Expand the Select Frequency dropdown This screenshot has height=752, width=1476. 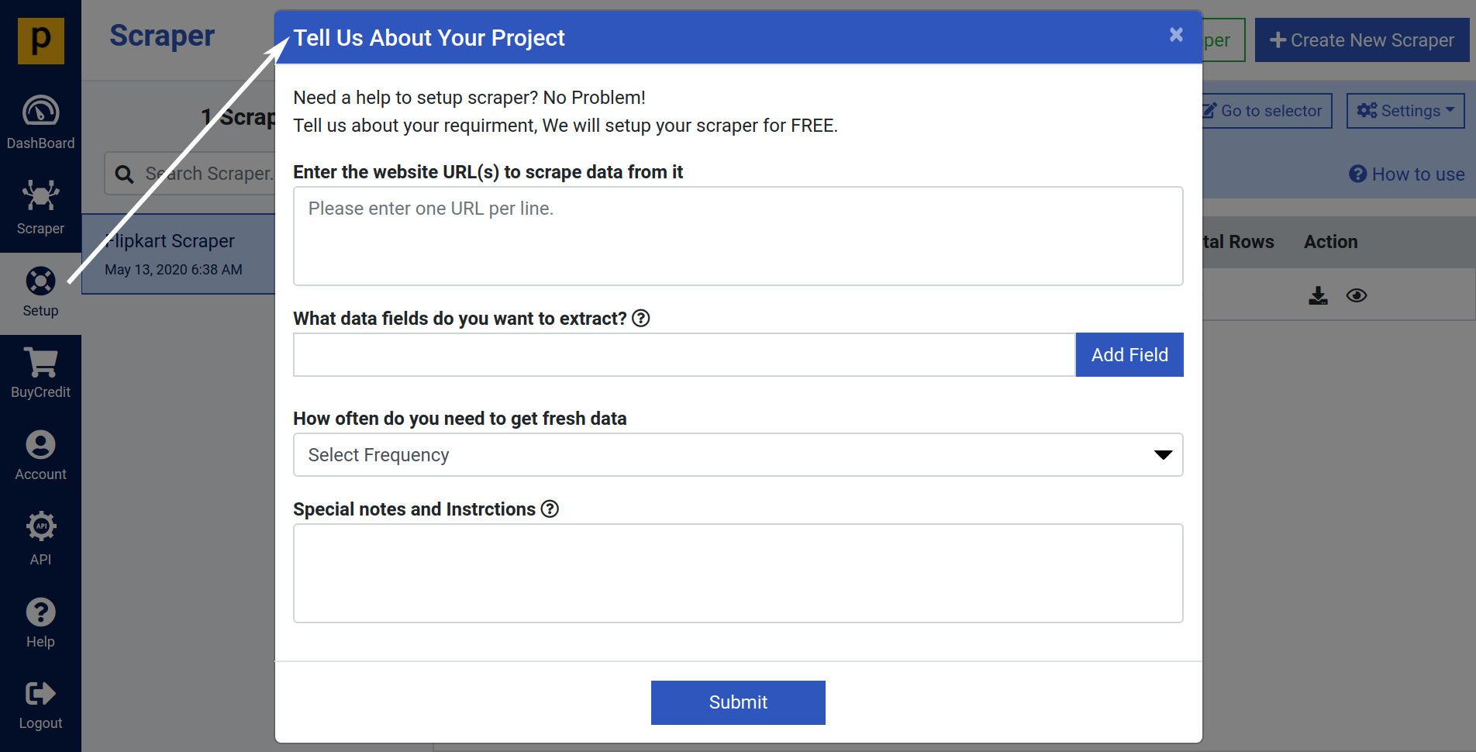point(737,455)
